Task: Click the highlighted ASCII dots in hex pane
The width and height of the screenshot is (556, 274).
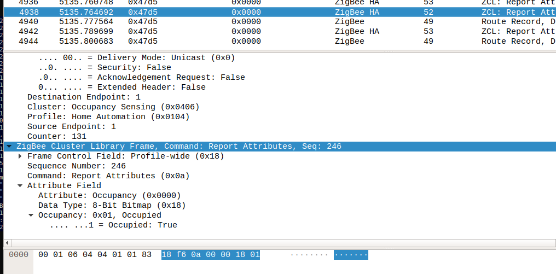Action: tap(351, 254)
